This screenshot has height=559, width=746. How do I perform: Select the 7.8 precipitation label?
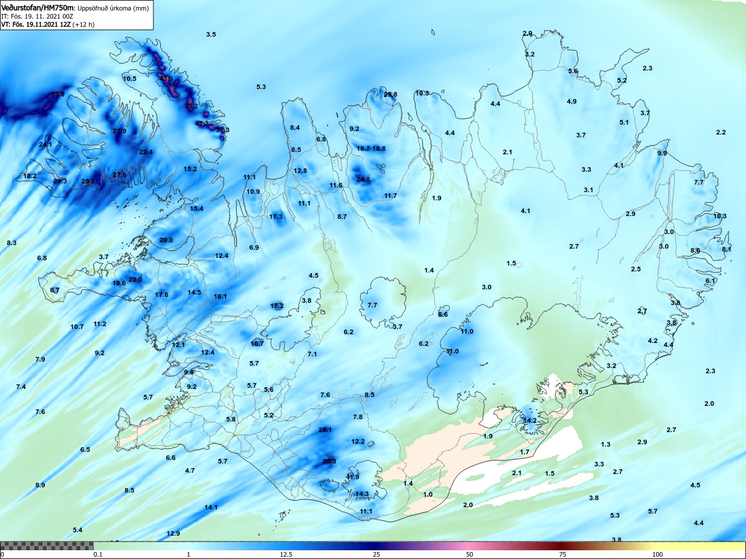pyautogui.click(x=358, y=417)
